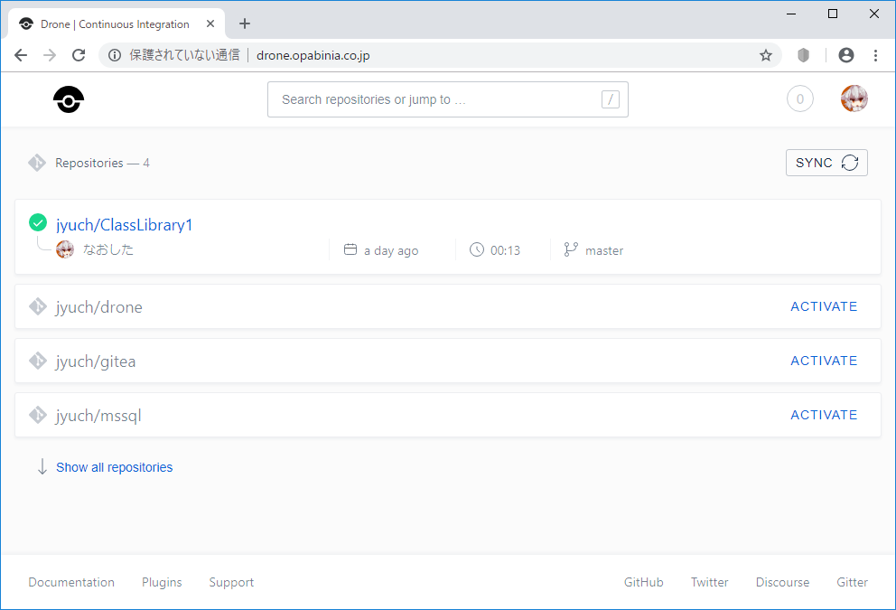The image size is (896, 610).
Task: Click the Repositories heading diamond icon
Action: pyautogui.click(x=37, y=163)
